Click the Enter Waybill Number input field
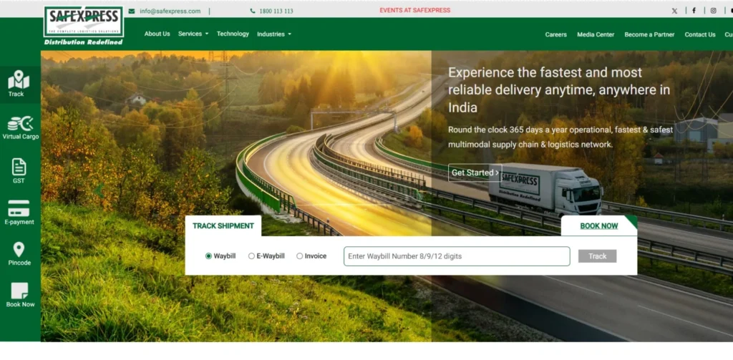733x360 pixels. (x=457, y=256)
